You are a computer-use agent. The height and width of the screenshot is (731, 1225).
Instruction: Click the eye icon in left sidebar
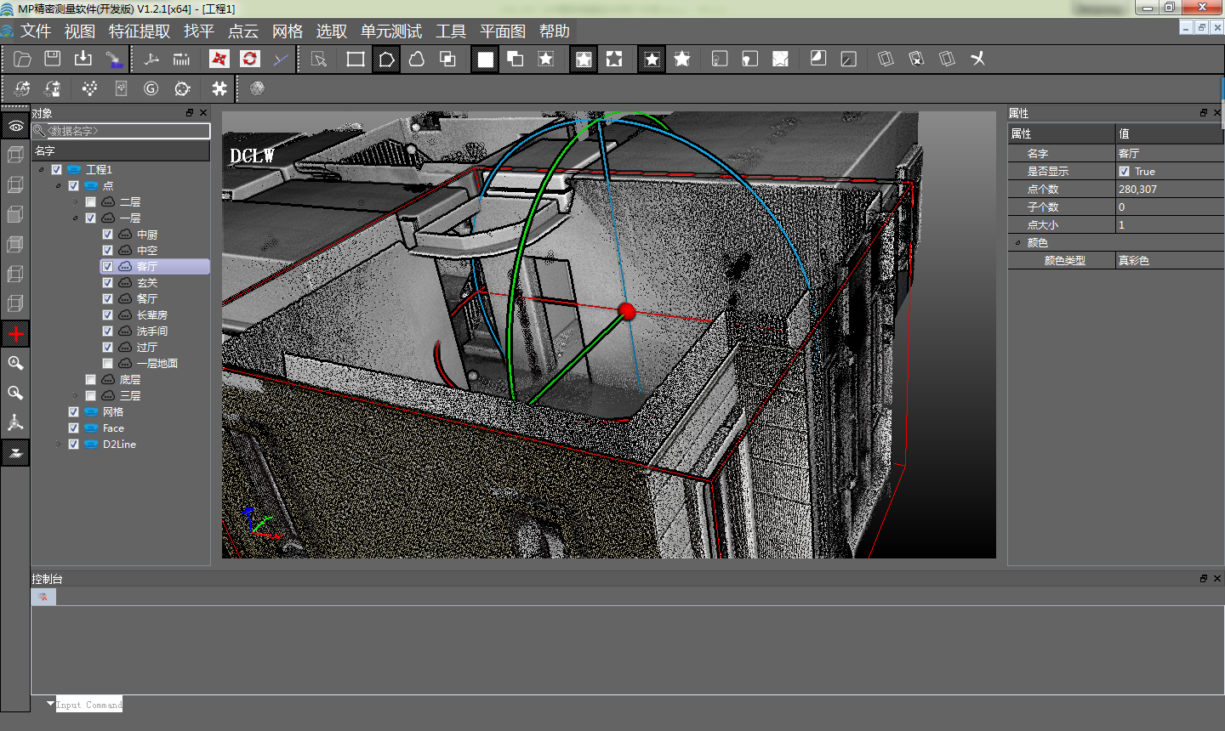15,126
